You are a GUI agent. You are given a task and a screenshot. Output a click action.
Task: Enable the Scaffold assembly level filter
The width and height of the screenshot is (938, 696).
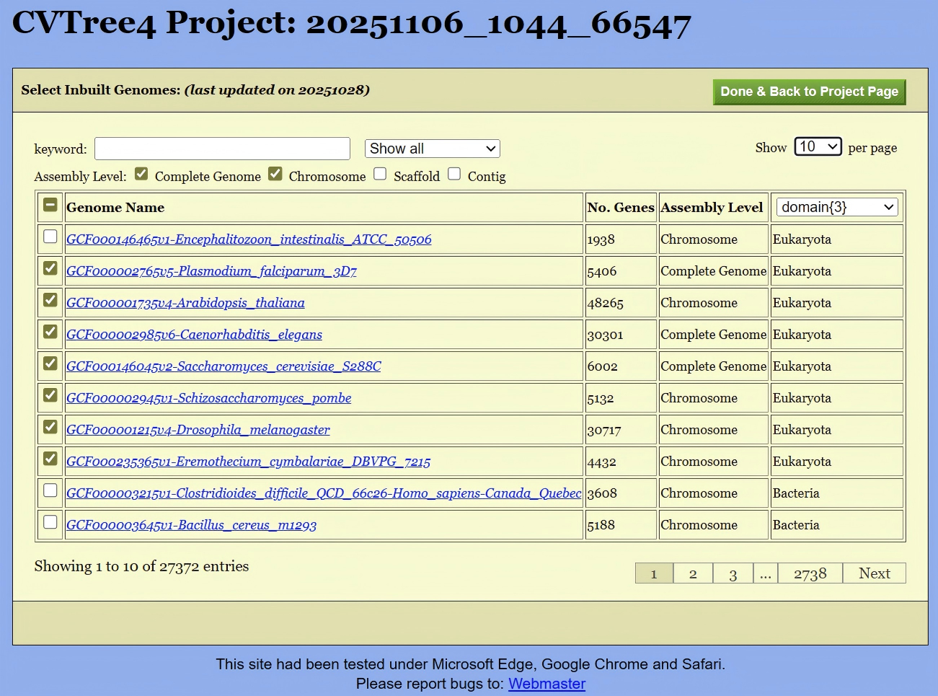pyautogui.click(x=380, y=173)
